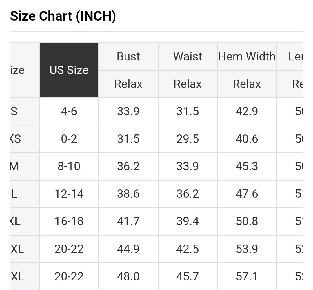The image size is (313, 290).
Task: Click waist value 39.4
Action: point(188,221)
